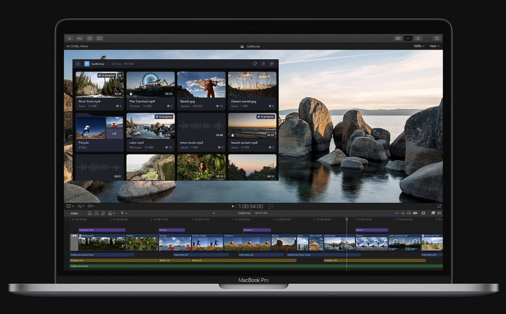Click the Background Tasks checkmark icon
This screenshot has width=506, height=314.
[89, 38]
